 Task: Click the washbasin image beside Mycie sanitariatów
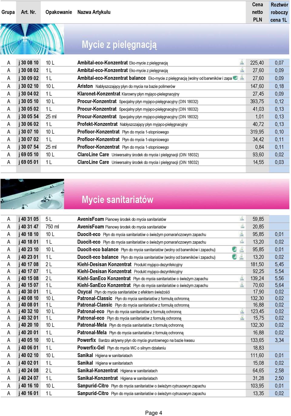pos(32,194)
